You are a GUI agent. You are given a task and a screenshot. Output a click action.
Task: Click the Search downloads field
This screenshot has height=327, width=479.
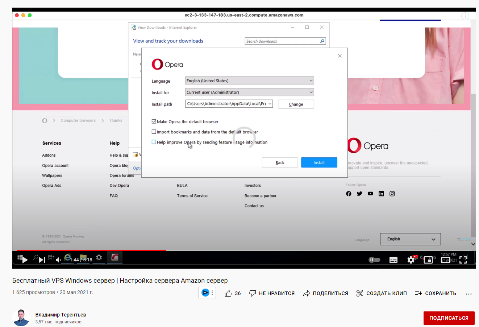click(282, 41)
